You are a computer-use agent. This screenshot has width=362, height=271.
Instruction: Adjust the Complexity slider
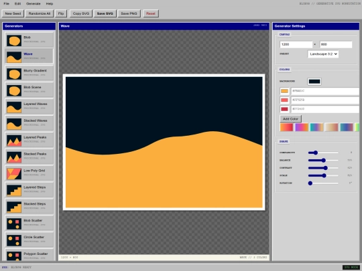coord(323,153)
